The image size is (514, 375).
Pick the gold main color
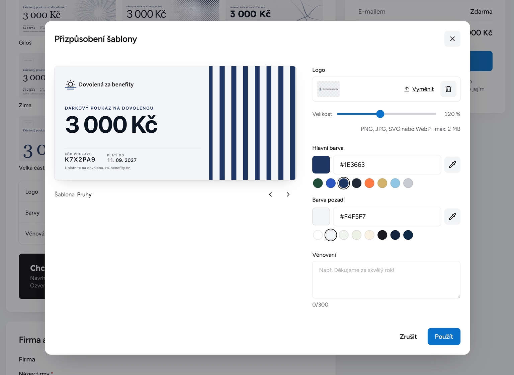point(382,183)
